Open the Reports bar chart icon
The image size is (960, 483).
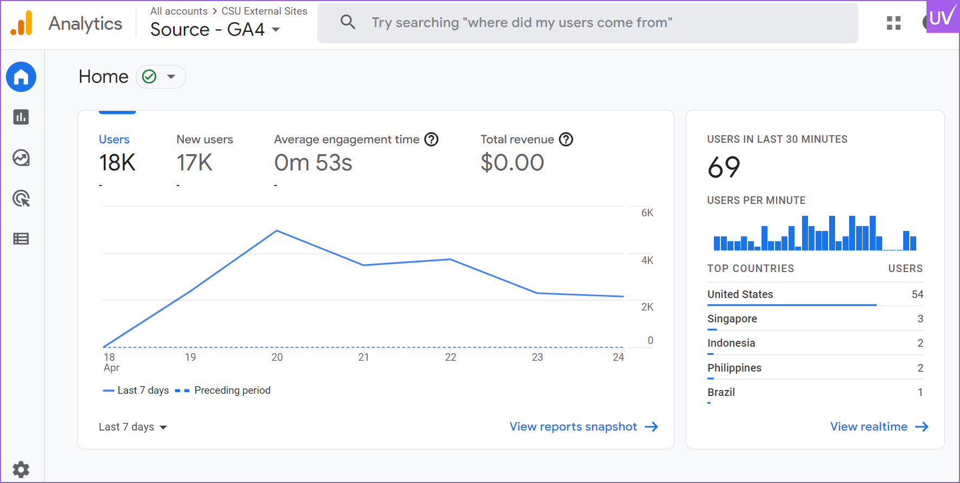21,117
